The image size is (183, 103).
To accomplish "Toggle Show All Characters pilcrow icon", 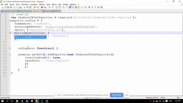I will [x=67, y=7].
